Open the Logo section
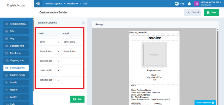The image size is (224, 105). click(16, 39)
